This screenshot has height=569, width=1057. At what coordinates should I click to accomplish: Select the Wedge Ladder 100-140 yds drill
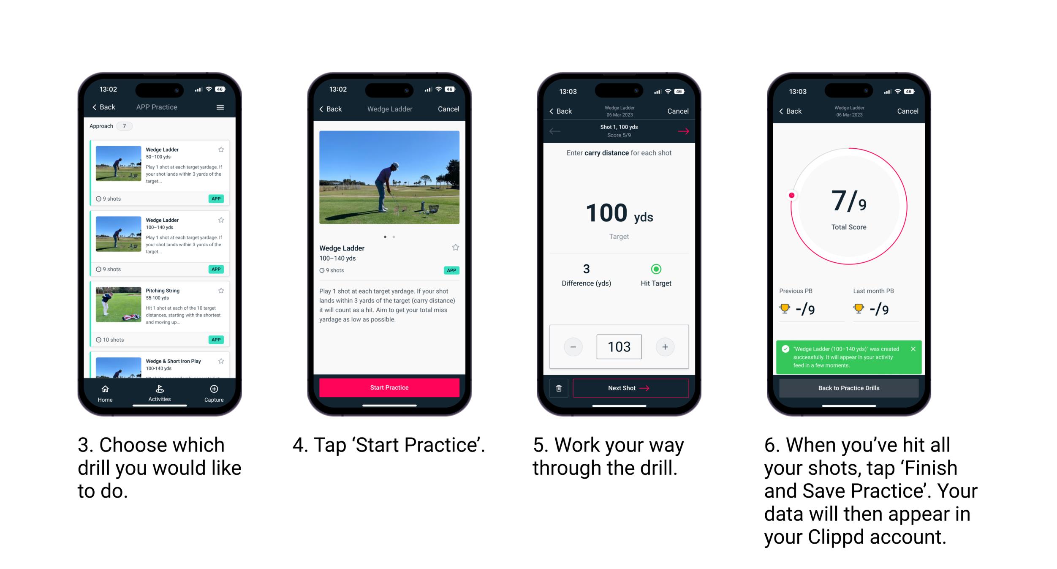160,237
